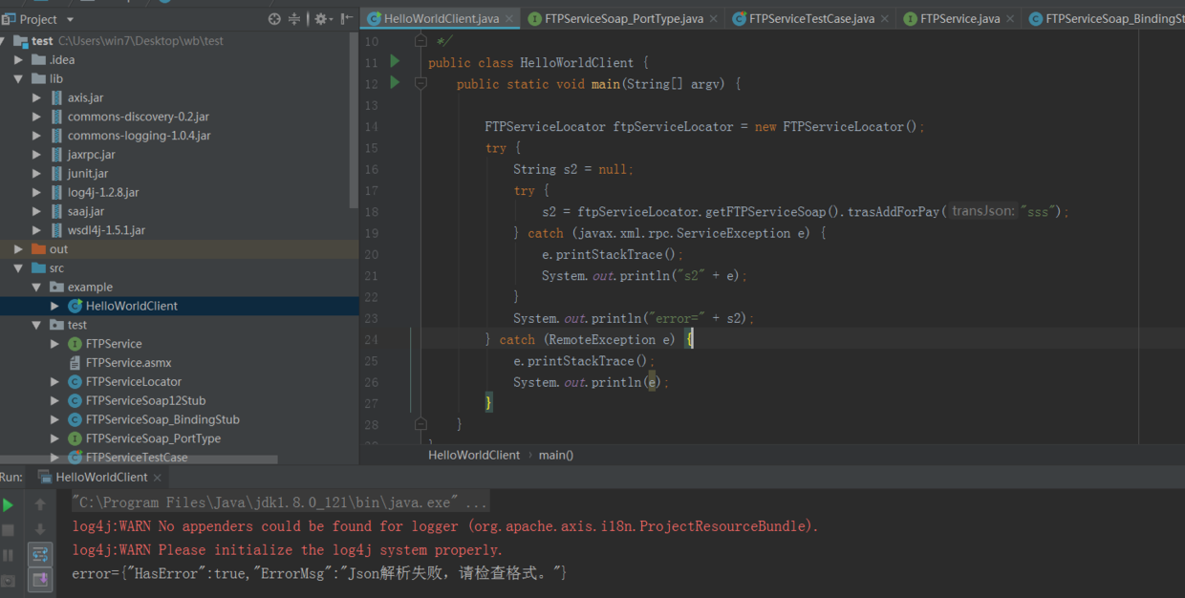Collapse the lib folder
The height and width of the screenshot is (598, 1185).
18,78
